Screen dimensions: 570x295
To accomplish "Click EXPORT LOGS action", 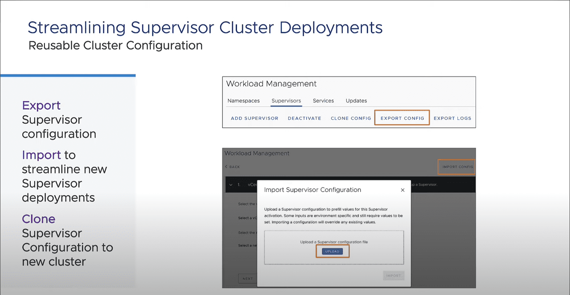I will 452,118.
